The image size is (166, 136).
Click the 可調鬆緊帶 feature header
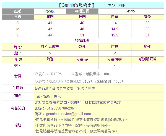147,59
